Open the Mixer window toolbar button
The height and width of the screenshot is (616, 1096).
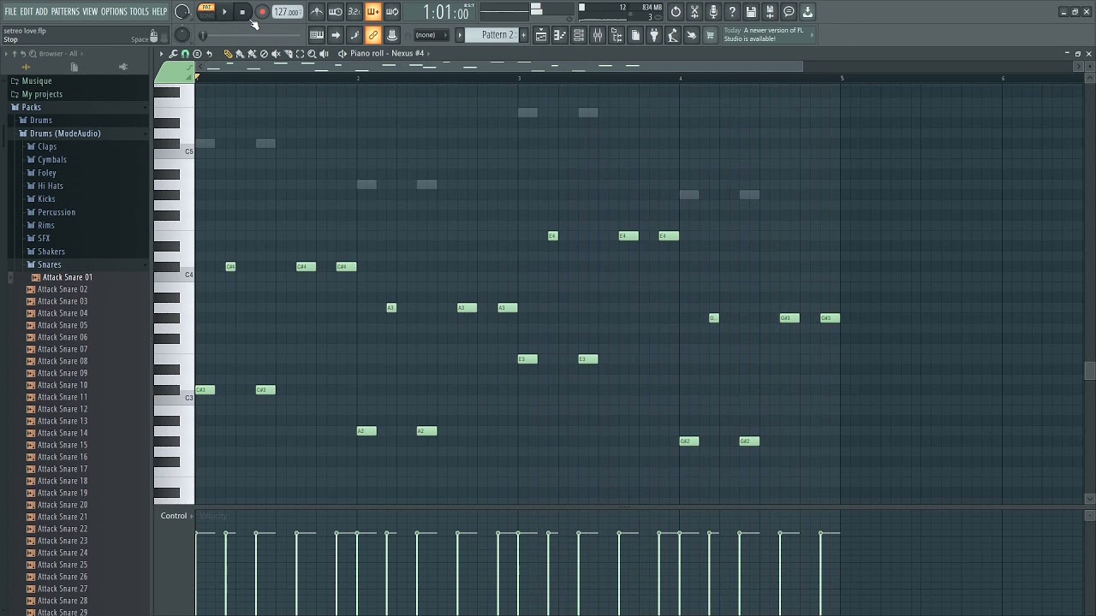(x=598, y=35)
